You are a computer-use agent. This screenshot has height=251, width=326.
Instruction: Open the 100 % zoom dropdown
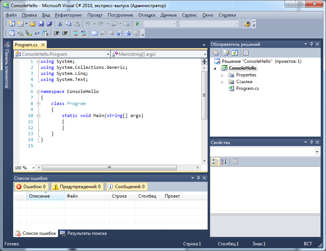click(x=34, y=168)
